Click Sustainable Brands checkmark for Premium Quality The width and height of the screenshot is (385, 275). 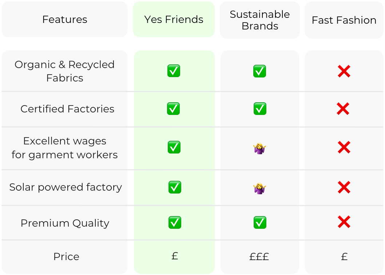coord(260,222)
